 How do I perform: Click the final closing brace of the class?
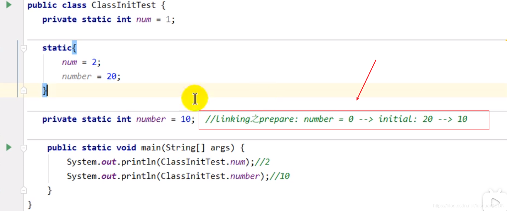(30, 205)
